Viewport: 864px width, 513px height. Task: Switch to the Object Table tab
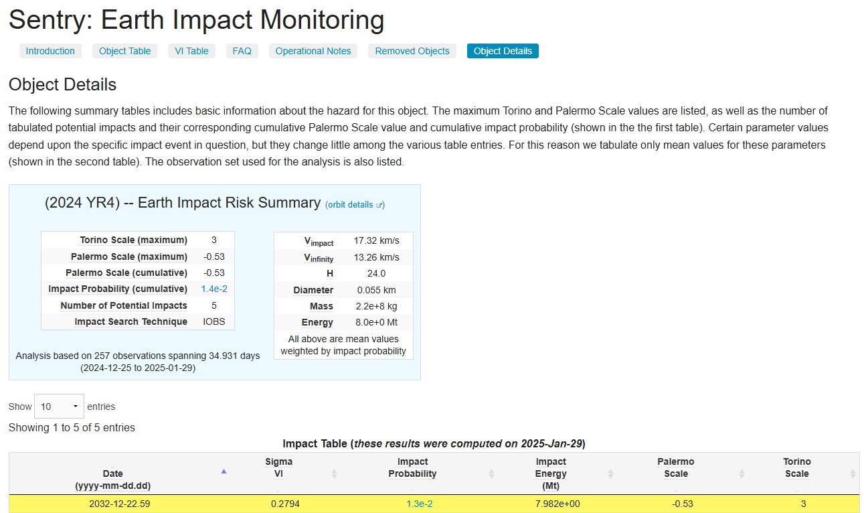(125, 51)
